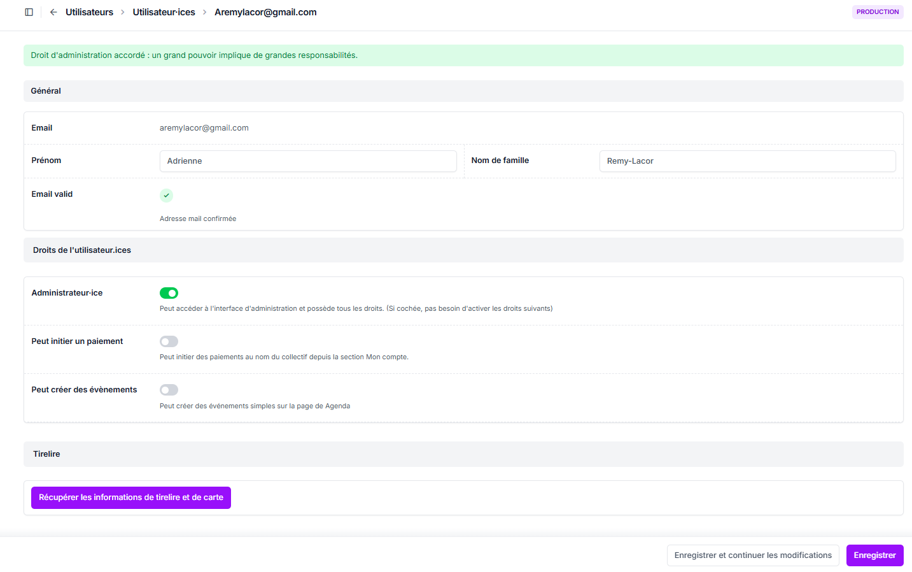912x572 pixels.
Task: Click Enregistrer et continuer les modifications
Action: tap(752, 555)
